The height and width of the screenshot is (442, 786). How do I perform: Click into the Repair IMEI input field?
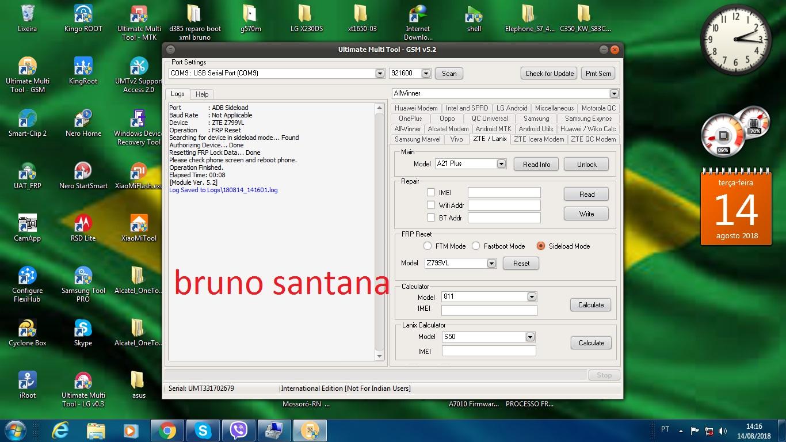point(504,193)
